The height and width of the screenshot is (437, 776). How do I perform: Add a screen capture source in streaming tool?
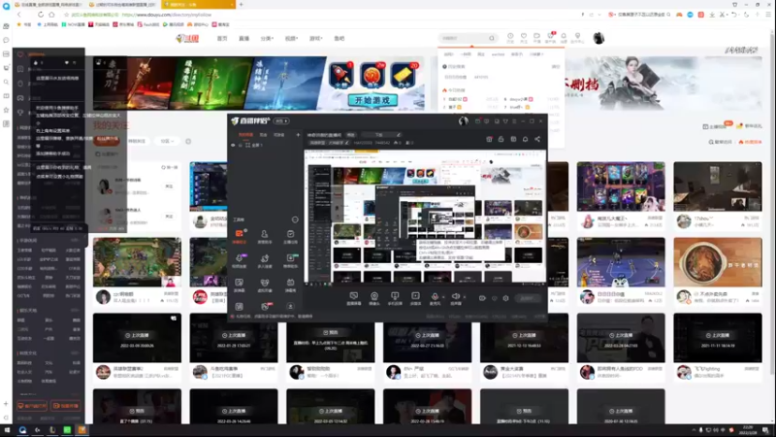pos(353,298)
